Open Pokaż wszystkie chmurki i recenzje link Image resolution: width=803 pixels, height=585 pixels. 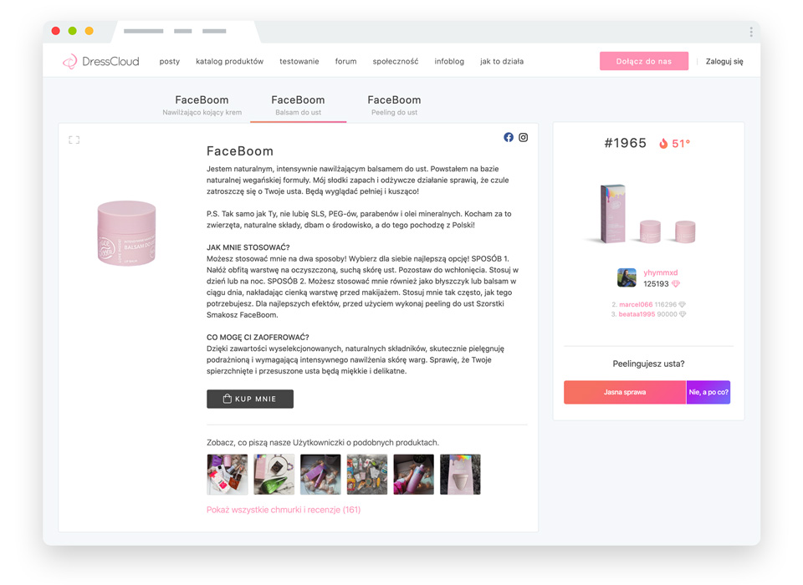(x=284, y=510)
